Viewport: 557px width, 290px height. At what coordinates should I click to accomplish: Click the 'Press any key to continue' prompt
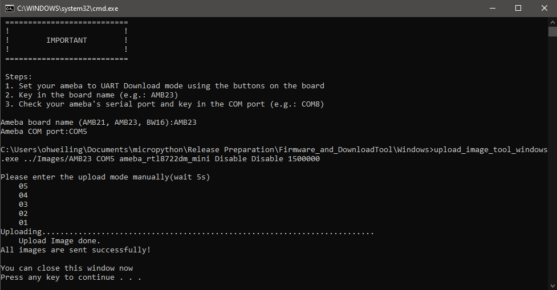71,277
